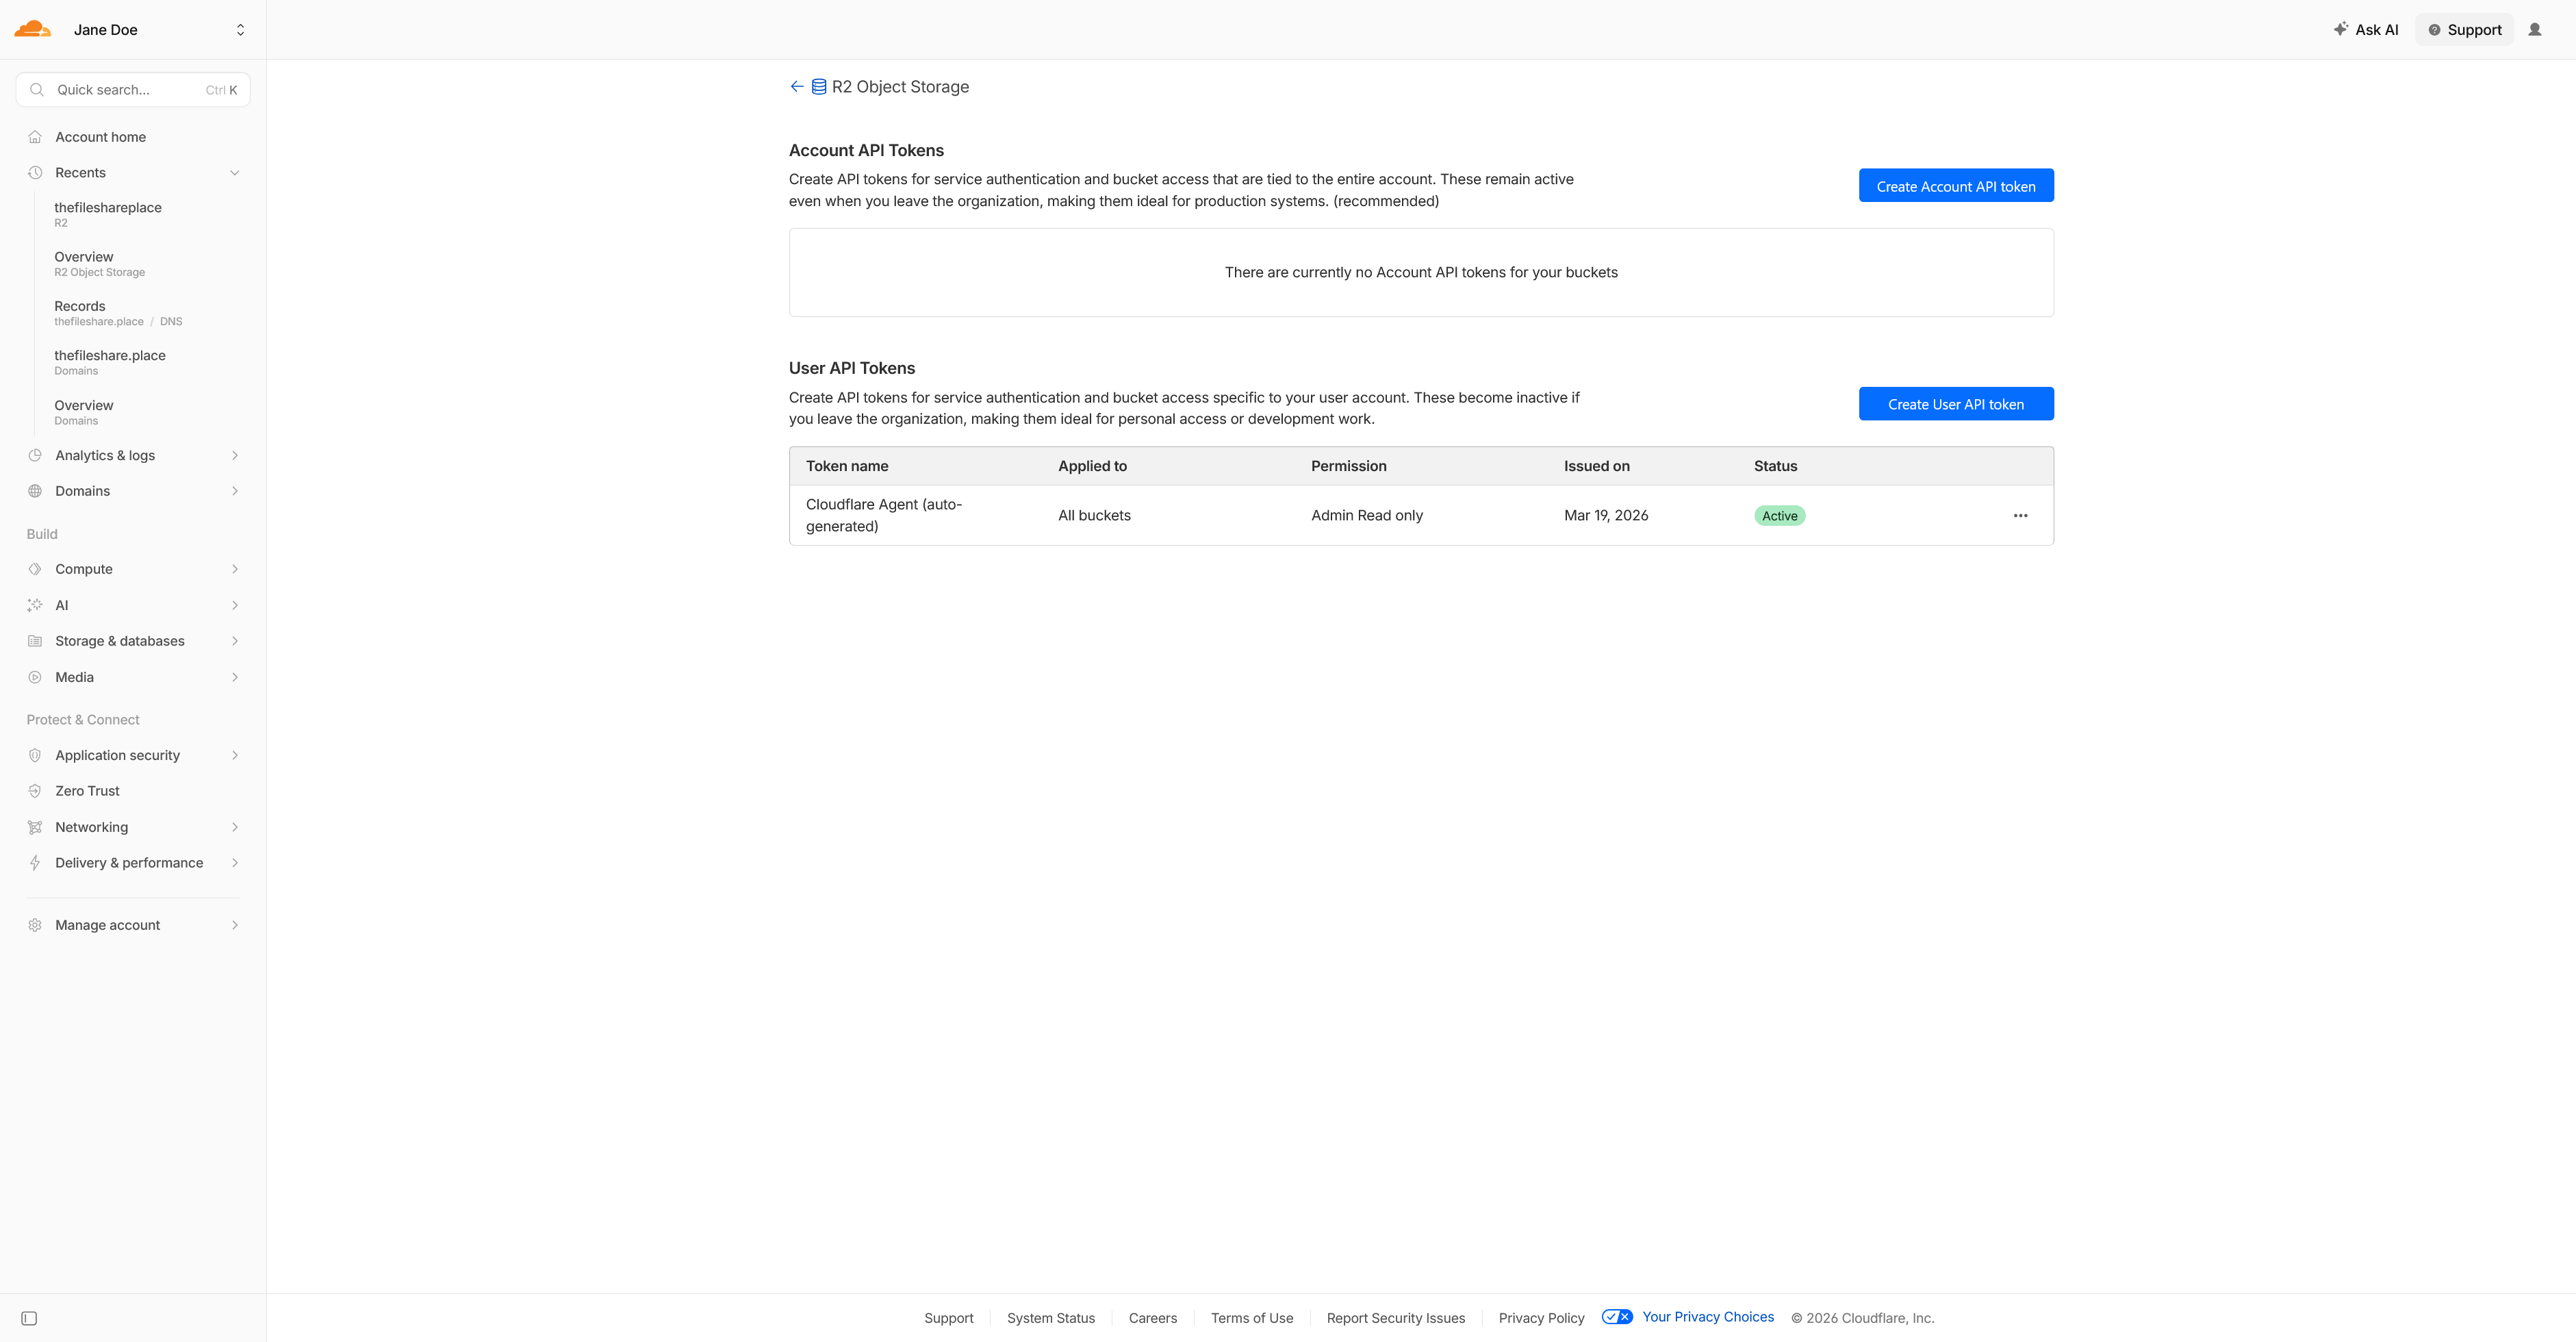Click the Account home house icon
This screenshot has width=2576, height=1342.
pyautogui.click(x=35, y=137)
